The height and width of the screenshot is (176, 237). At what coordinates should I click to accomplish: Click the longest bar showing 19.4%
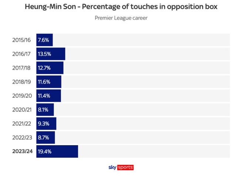[57, 151]
